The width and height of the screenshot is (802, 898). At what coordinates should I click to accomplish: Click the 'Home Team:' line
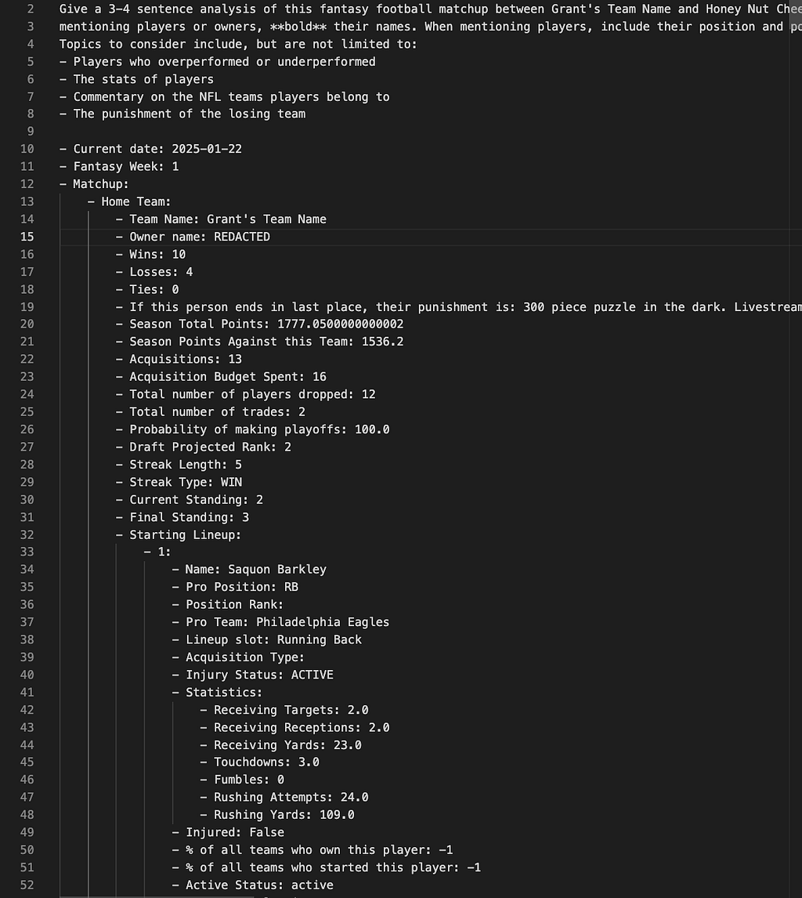[129, 201]
